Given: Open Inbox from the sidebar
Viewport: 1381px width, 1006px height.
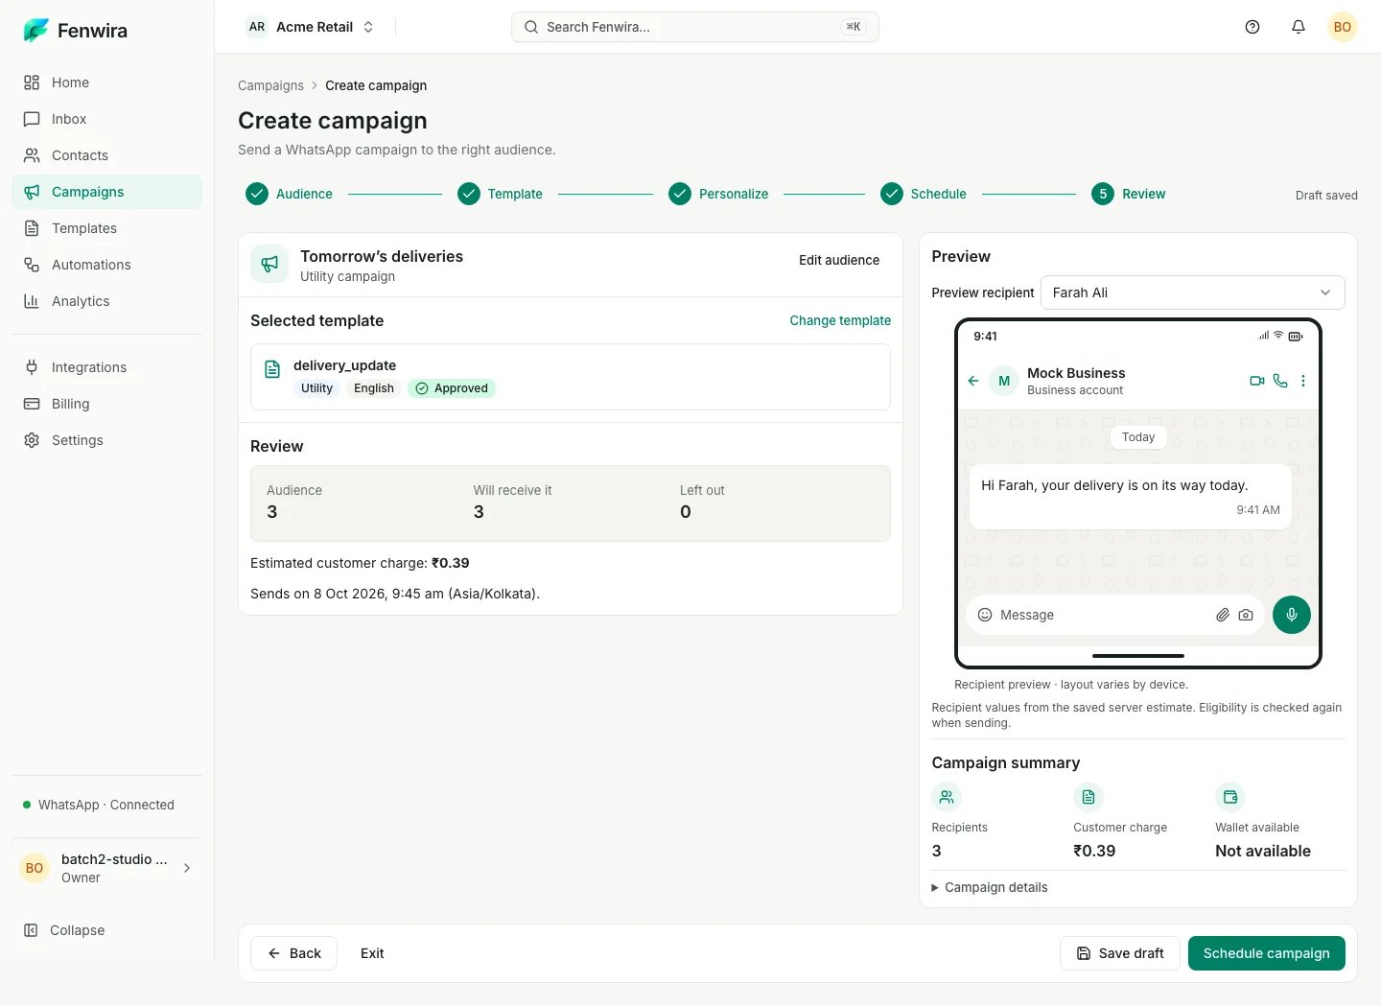Looking at the screenshot, I should 106,119.
